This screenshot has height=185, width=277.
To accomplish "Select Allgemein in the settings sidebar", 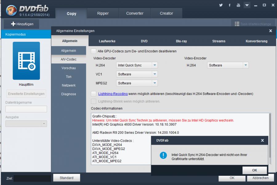I will 69,51.
